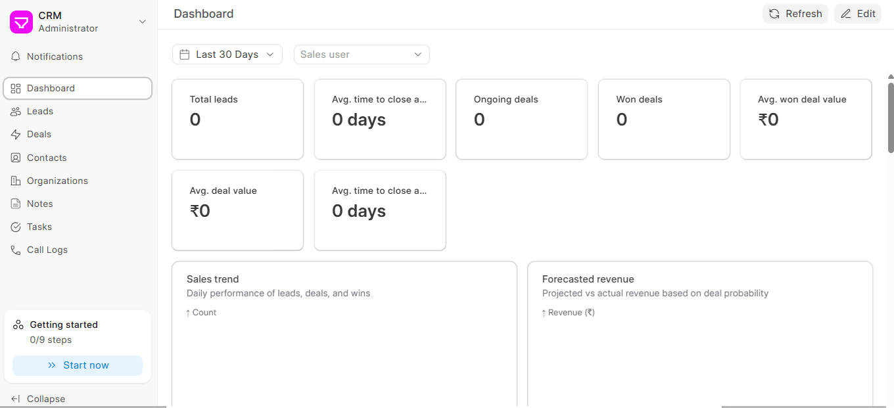The height and width of the screenshot is (408, 894).
Task: Click the vertical scrollbar thumb
Action: coord(890,118)
